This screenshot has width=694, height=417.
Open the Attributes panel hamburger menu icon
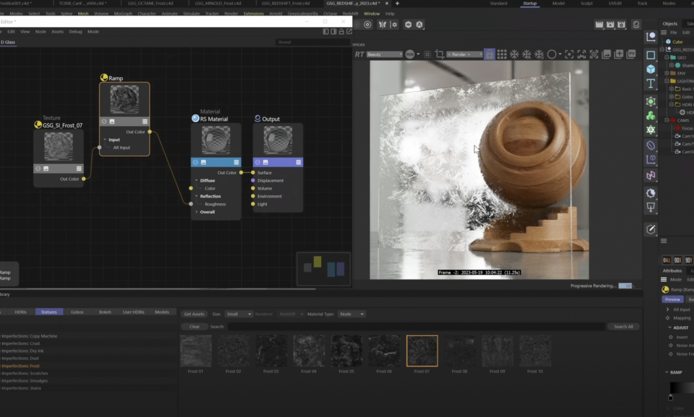(664, 278)
